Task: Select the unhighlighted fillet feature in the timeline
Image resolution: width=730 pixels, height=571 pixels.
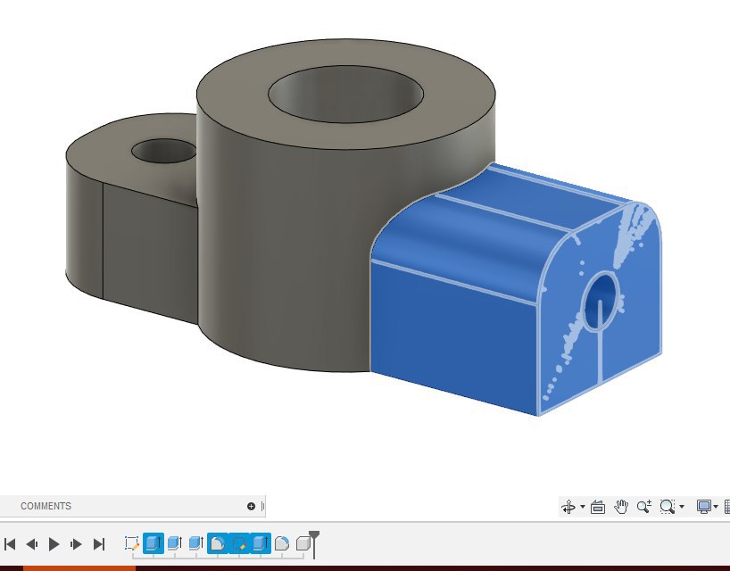Action: point(282,543)
